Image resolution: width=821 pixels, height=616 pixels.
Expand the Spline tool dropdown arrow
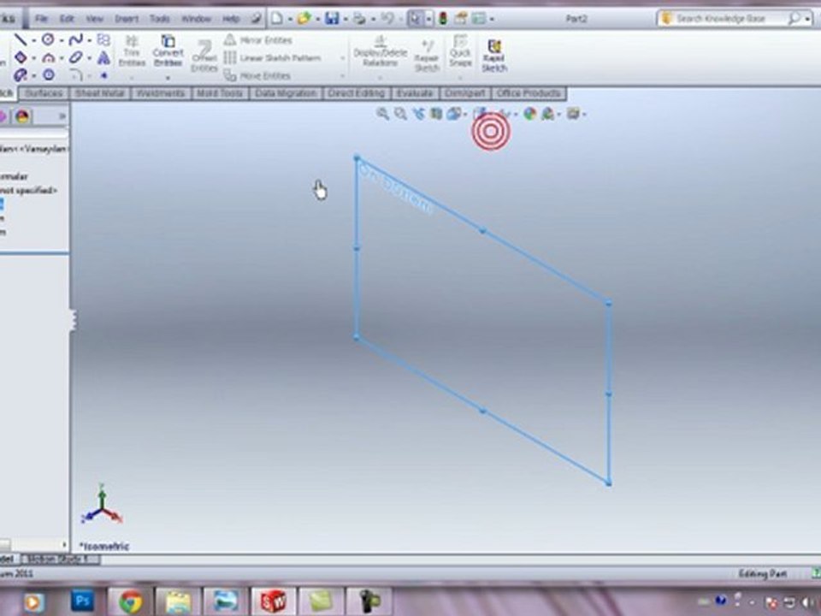point(90,40)
